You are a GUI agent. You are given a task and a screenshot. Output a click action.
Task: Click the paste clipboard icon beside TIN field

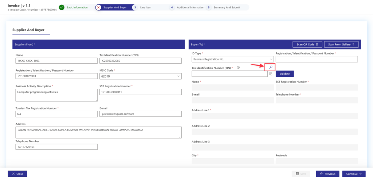click(271, 74)
